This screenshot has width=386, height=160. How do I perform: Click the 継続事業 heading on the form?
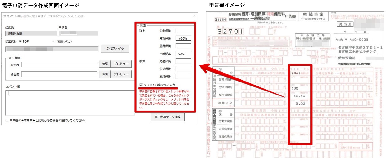point(314,15)
